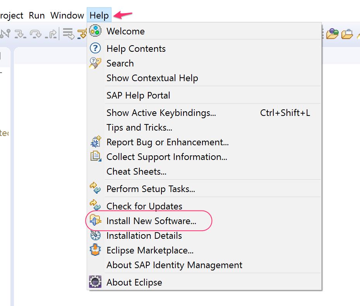Screen dimensions: 360x306
Task: Open the Window menu
Action: tap(67, 15)
